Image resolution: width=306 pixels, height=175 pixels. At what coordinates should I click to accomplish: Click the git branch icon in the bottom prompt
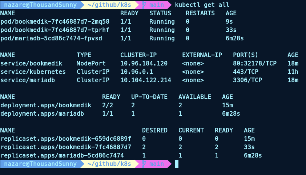click(144, 164)
